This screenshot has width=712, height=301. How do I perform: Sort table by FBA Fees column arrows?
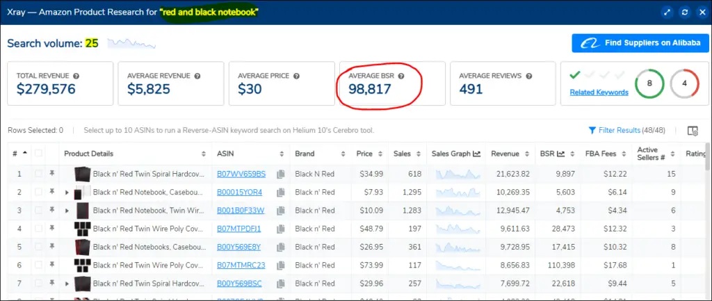pos(624,154)
